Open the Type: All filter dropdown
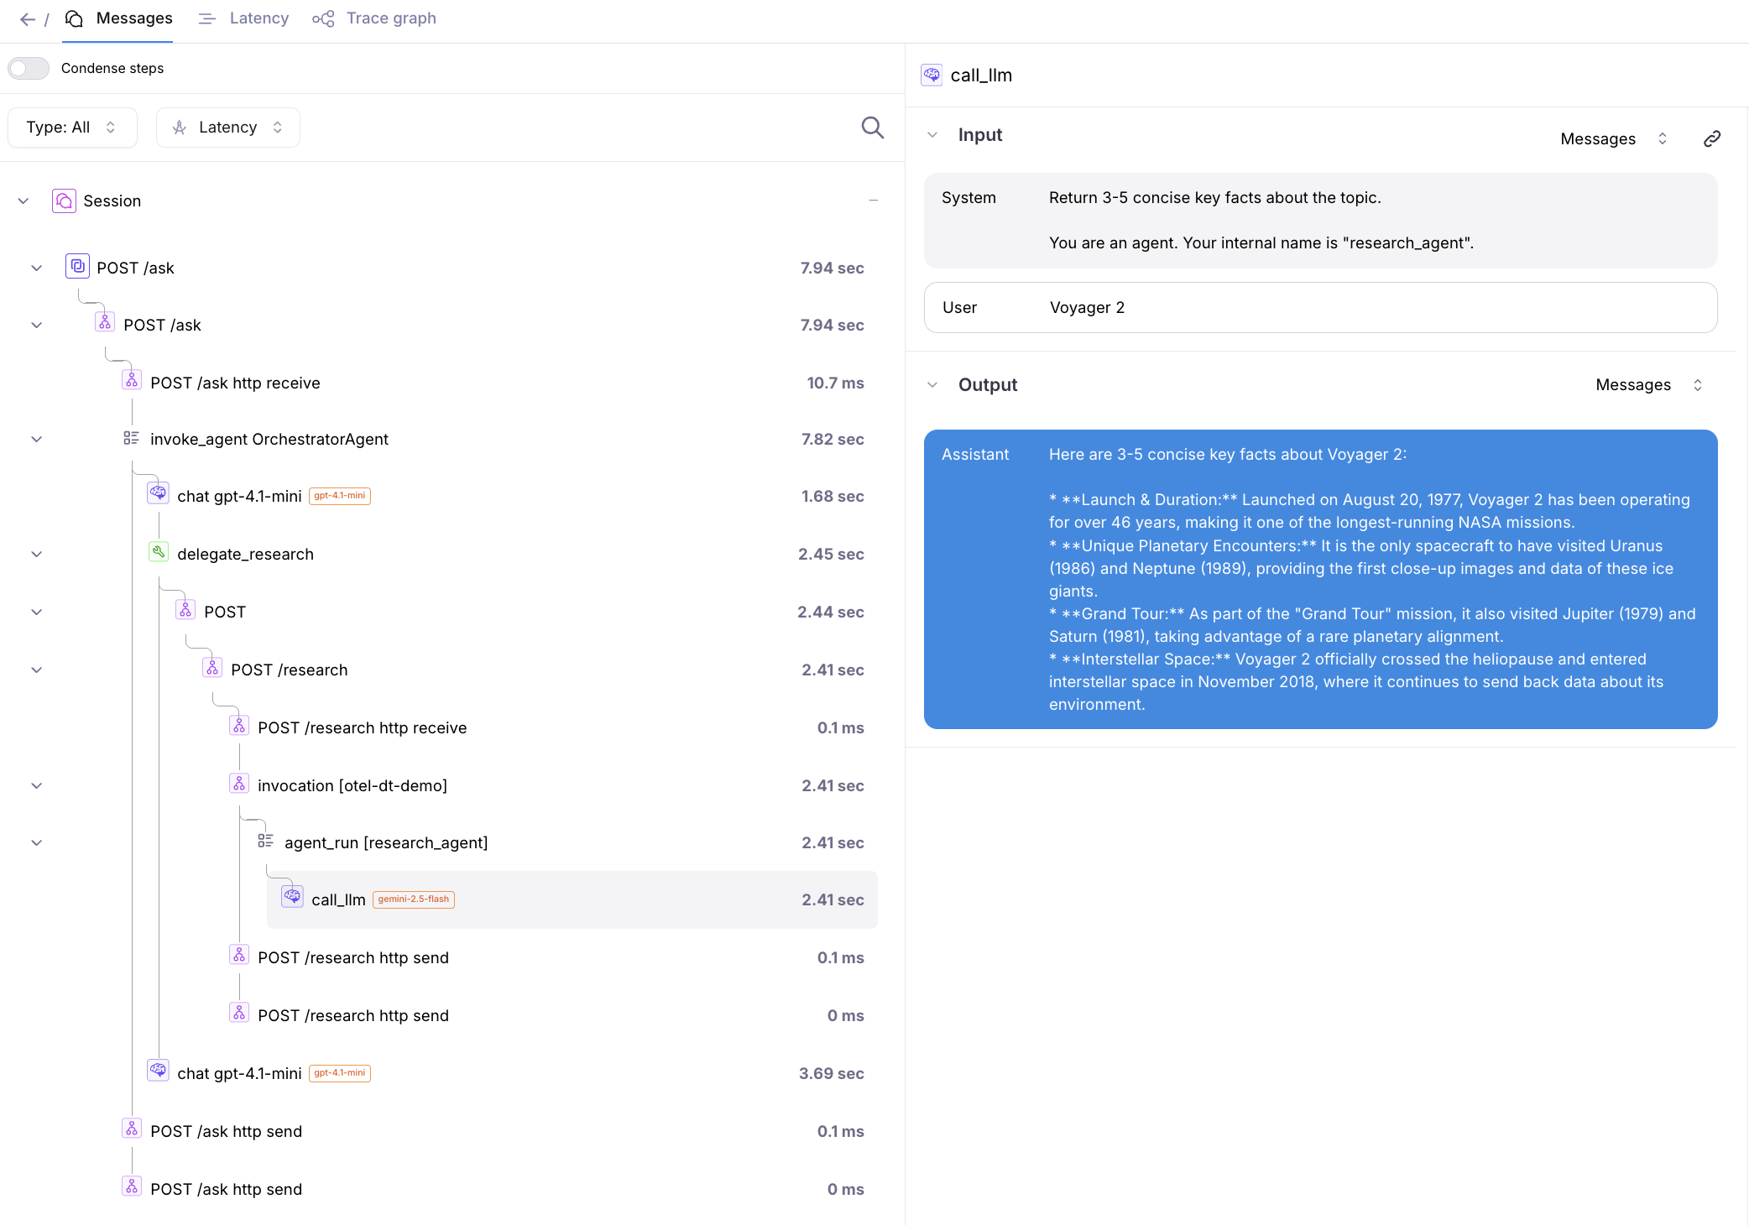The image size is (1749, 1225). point(72,128)
